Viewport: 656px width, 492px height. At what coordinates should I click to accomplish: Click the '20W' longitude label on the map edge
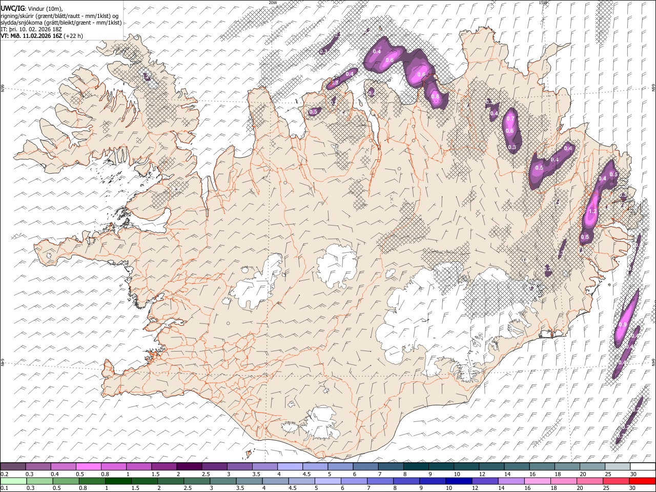[273, 3]
